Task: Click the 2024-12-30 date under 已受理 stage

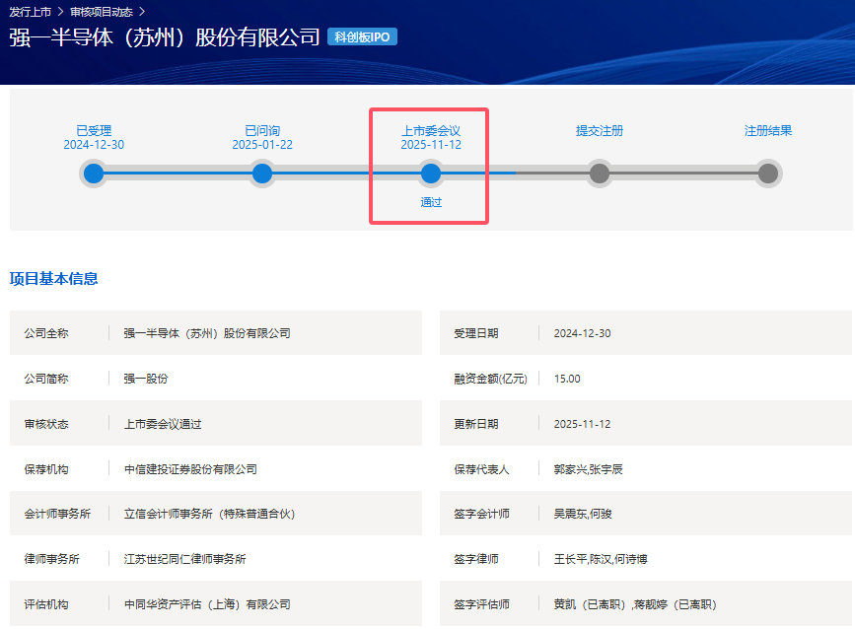Action: tap(94, 145)
